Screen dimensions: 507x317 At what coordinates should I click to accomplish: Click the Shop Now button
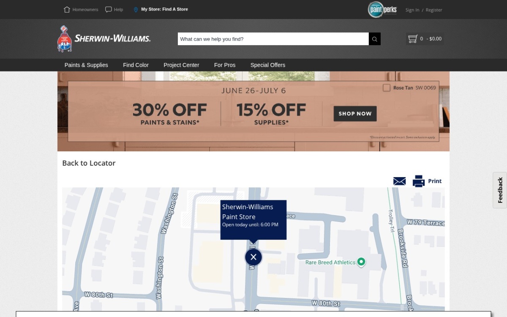click(x=355, y=114)
